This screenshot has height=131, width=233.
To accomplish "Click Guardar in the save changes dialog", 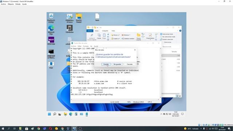I will coord(106,64).
